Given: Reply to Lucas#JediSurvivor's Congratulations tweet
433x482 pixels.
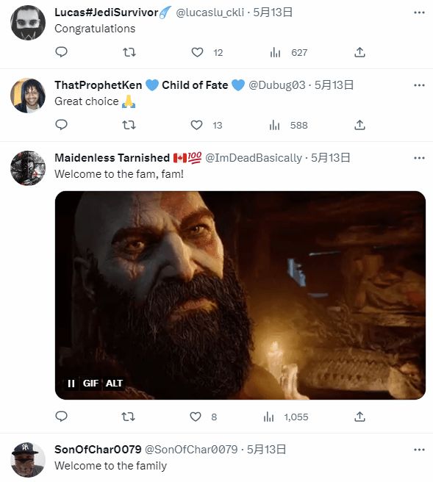Looking at the screenshot, I should click(x=61, y=52).
